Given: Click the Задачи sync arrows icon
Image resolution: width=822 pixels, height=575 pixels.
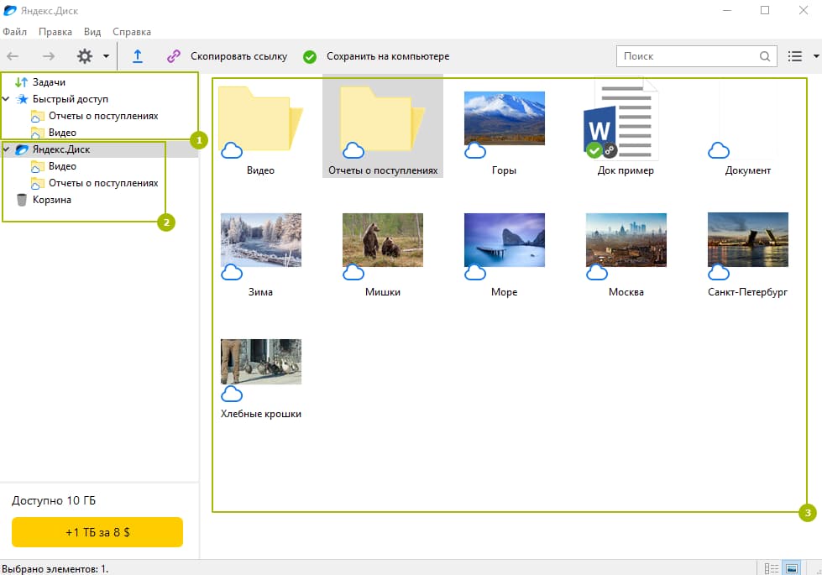Looking at the screenshot, I should pyautogui.click(x=22, y=82).
